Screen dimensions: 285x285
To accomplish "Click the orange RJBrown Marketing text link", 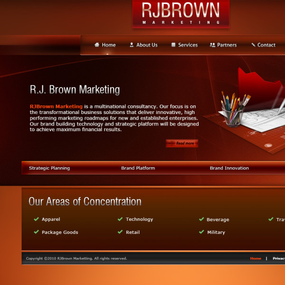I will [x=56, y=106].
